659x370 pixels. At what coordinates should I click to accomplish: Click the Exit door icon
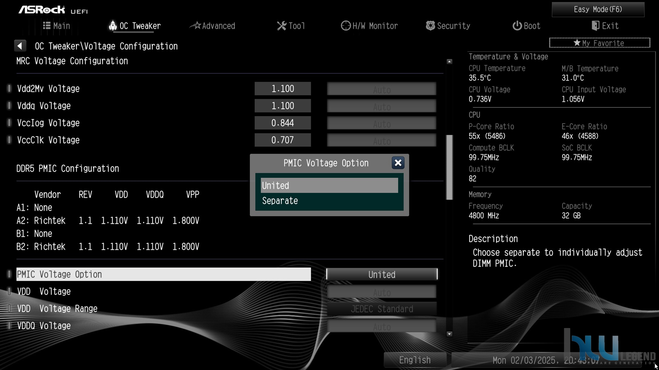(x=595, y=25)
